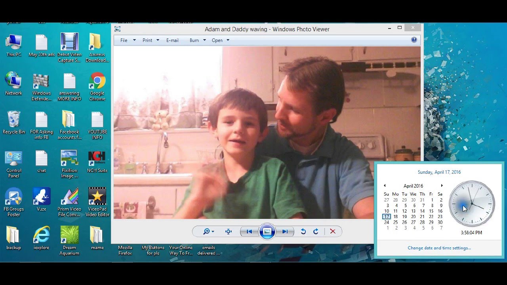
Task: Open the Burn menu
Action: click(194, 40)
